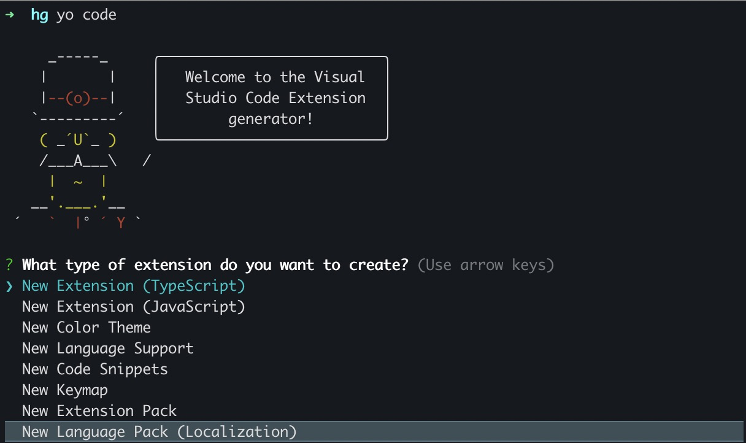Screen dimensions: 746x443
Task: Pick New Language Support option
Action: (108, 349)
